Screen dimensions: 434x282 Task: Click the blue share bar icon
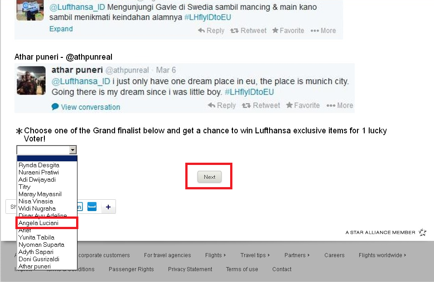tap(92, 207)
